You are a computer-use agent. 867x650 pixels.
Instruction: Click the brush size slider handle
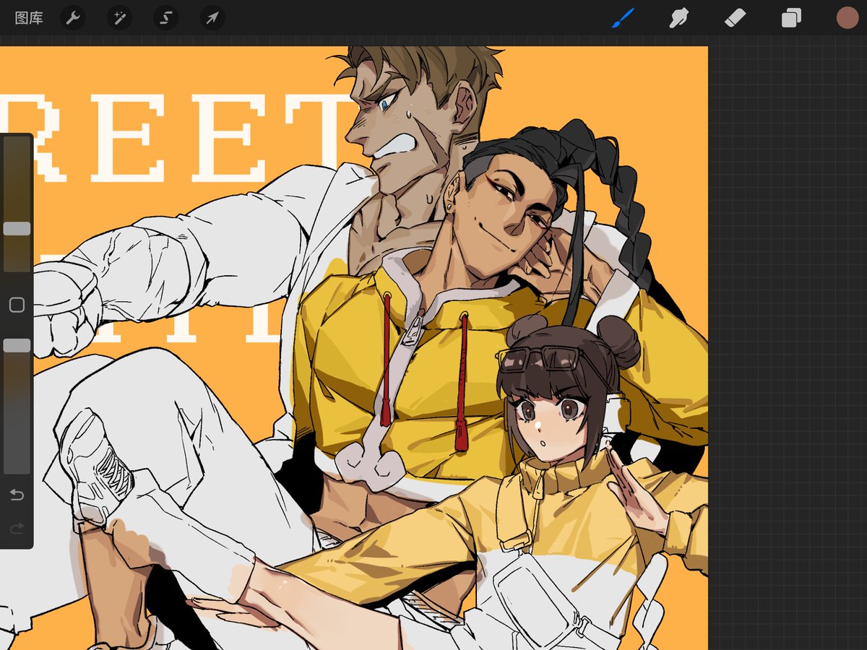pyautogui.click(x=17, y=229)
